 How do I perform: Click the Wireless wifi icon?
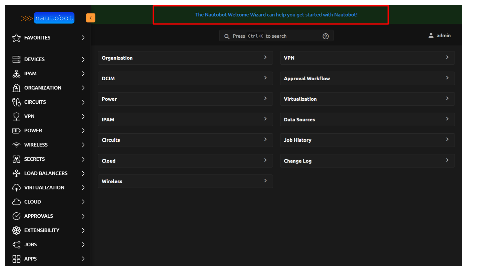(x=16, y=145)
